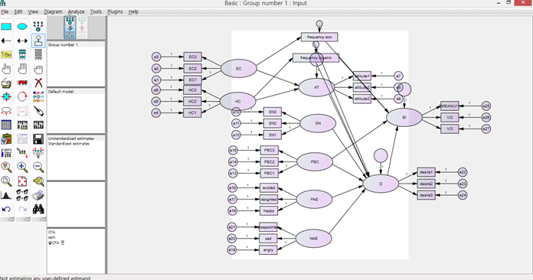Click the NAE latent variable ellipse
This screenshot has height=280, width=533.
[313, 239]
